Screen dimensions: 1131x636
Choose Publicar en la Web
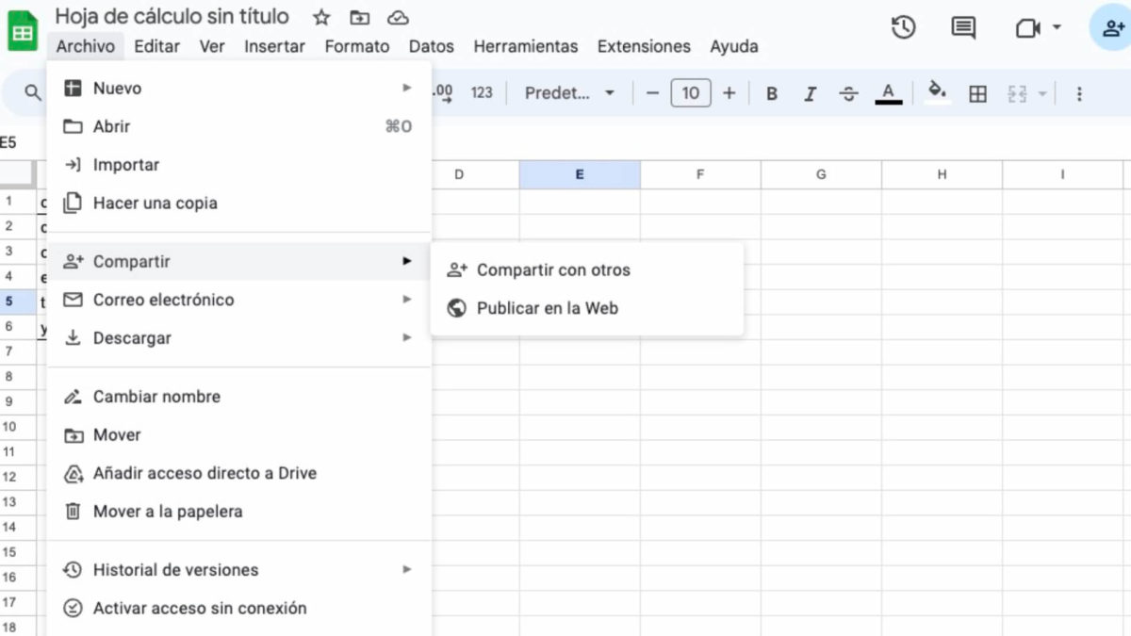[587, 308]
